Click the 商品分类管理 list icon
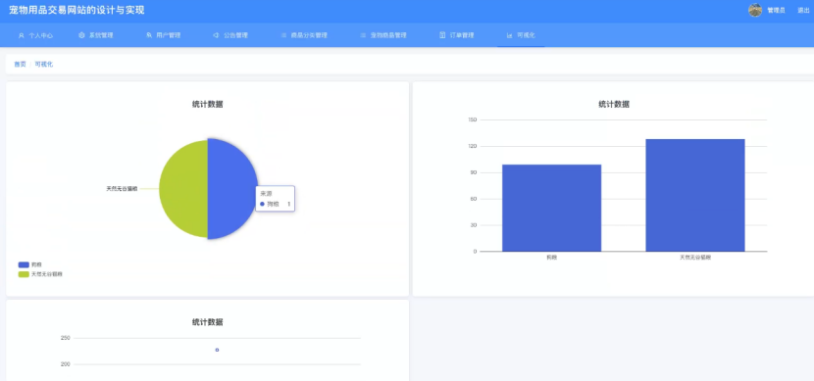Image resolution: width=814 pixels, height=381 pixels. point(283,35)
